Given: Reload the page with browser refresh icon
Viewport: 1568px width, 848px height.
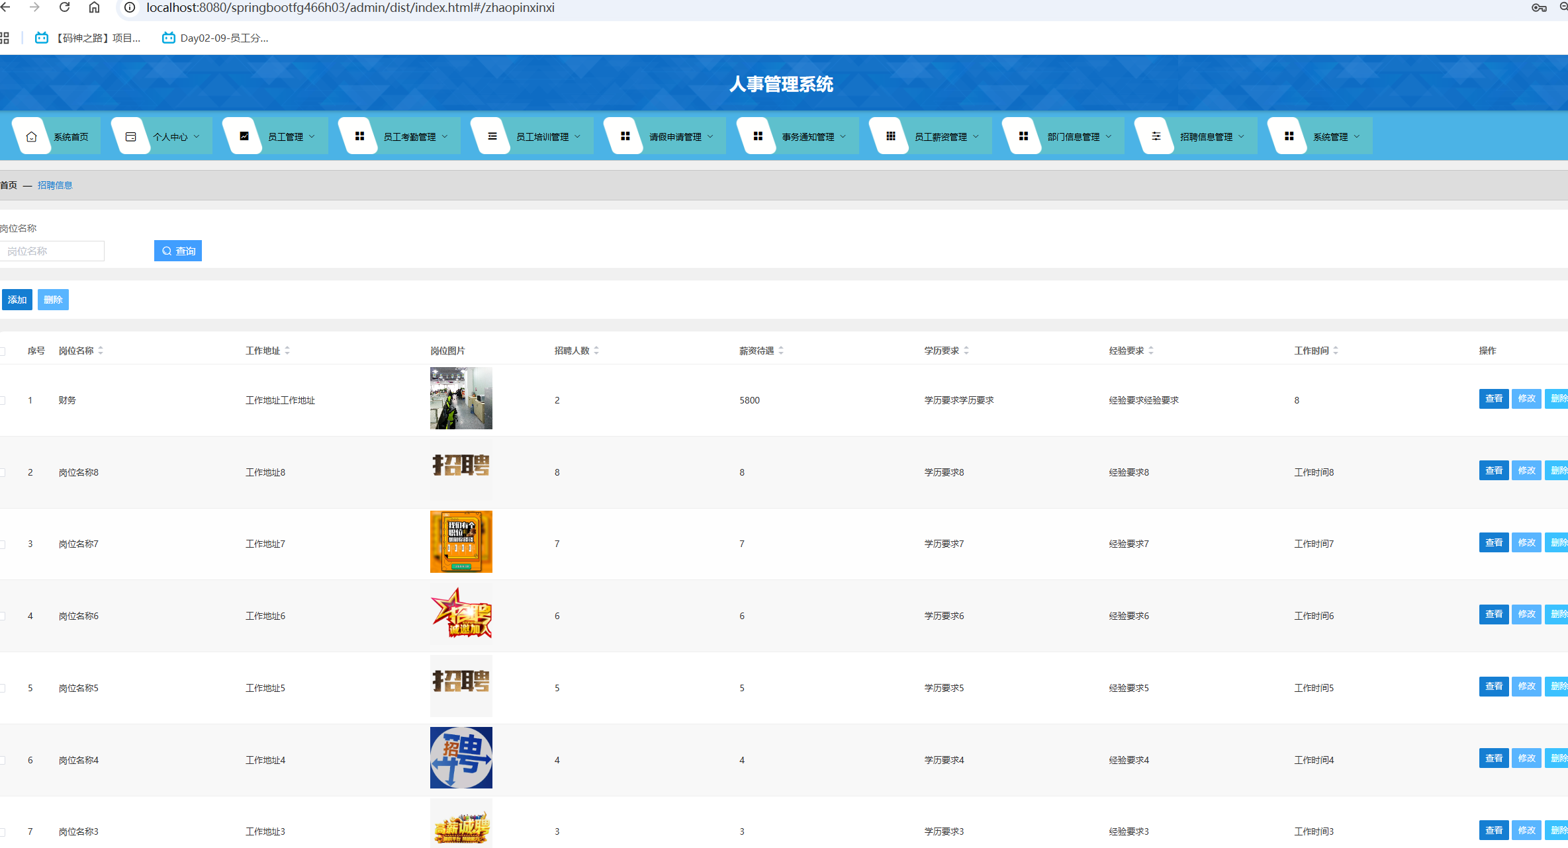Looking at the screenshot, I should tap(64, 7).
